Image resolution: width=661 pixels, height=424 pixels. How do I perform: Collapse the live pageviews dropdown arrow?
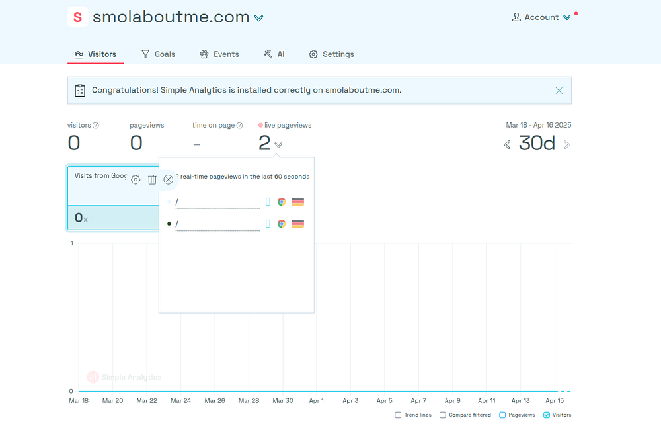(278, 145)
